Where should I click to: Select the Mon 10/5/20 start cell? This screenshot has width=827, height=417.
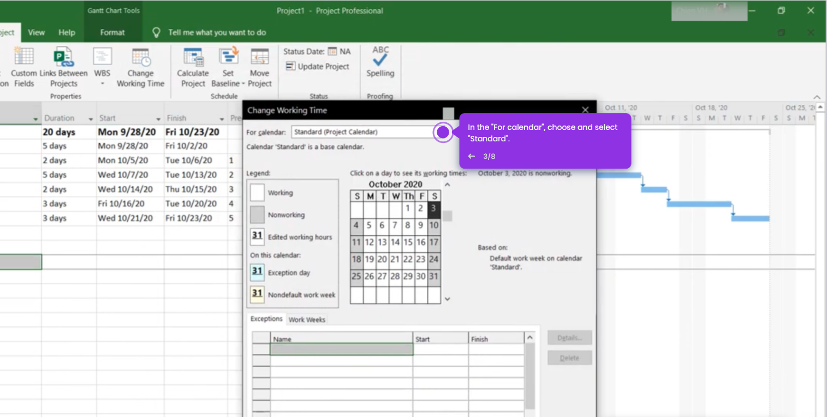130,160
